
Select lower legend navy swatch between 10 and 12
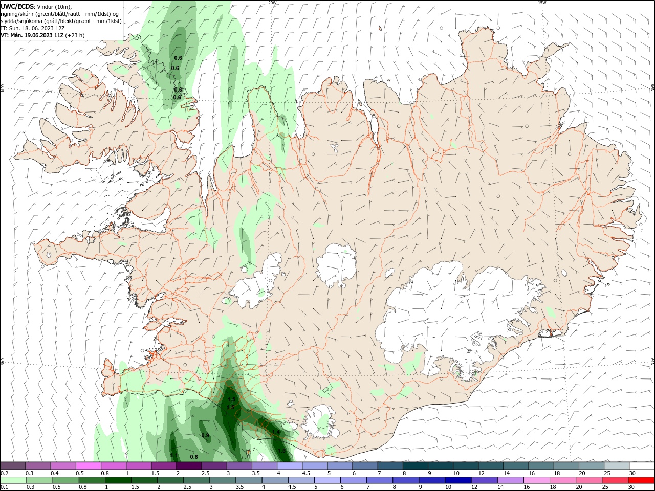point(458,480)
